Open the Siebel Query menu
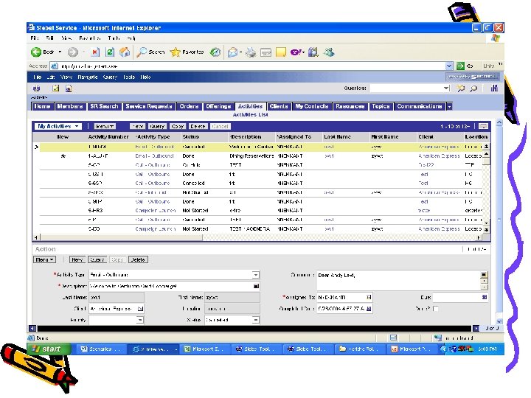The height and width of the screenshot is (398, 531). click(110, 77)
